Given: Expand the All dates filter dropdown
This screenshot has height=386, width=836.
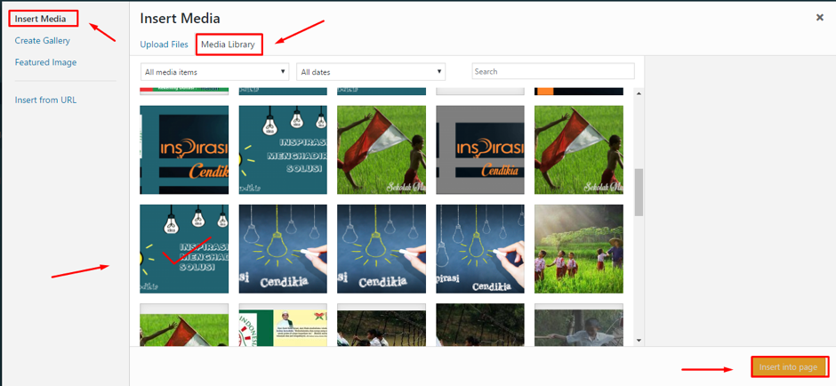Looking at the screenshot, I should point(371,72).
